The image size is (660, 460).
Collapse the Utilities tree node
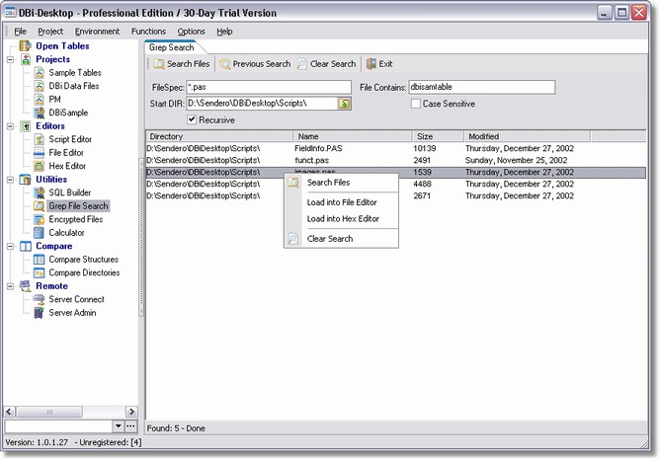[10, 180]
